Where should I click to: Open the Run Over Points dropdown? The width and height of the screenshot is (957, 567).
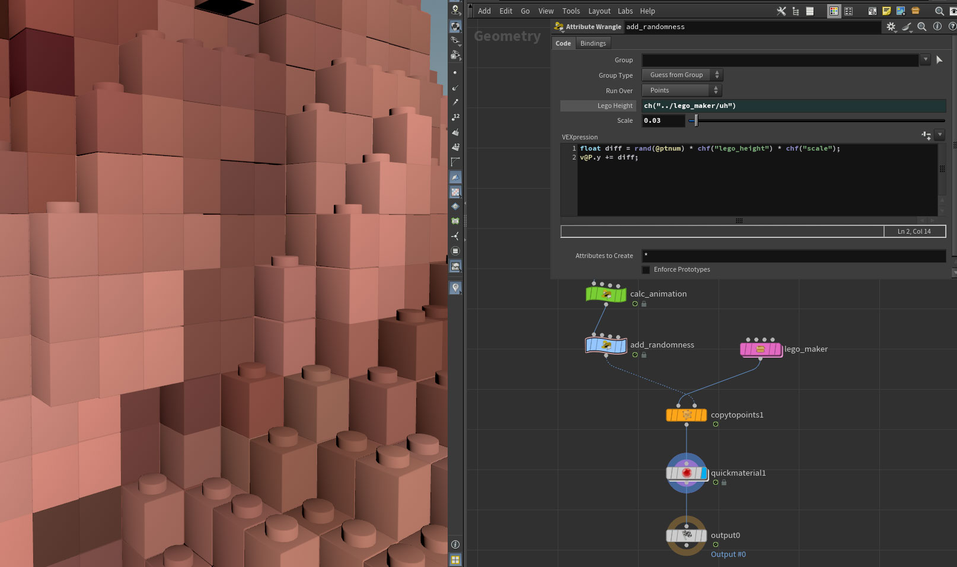point(682,90)
